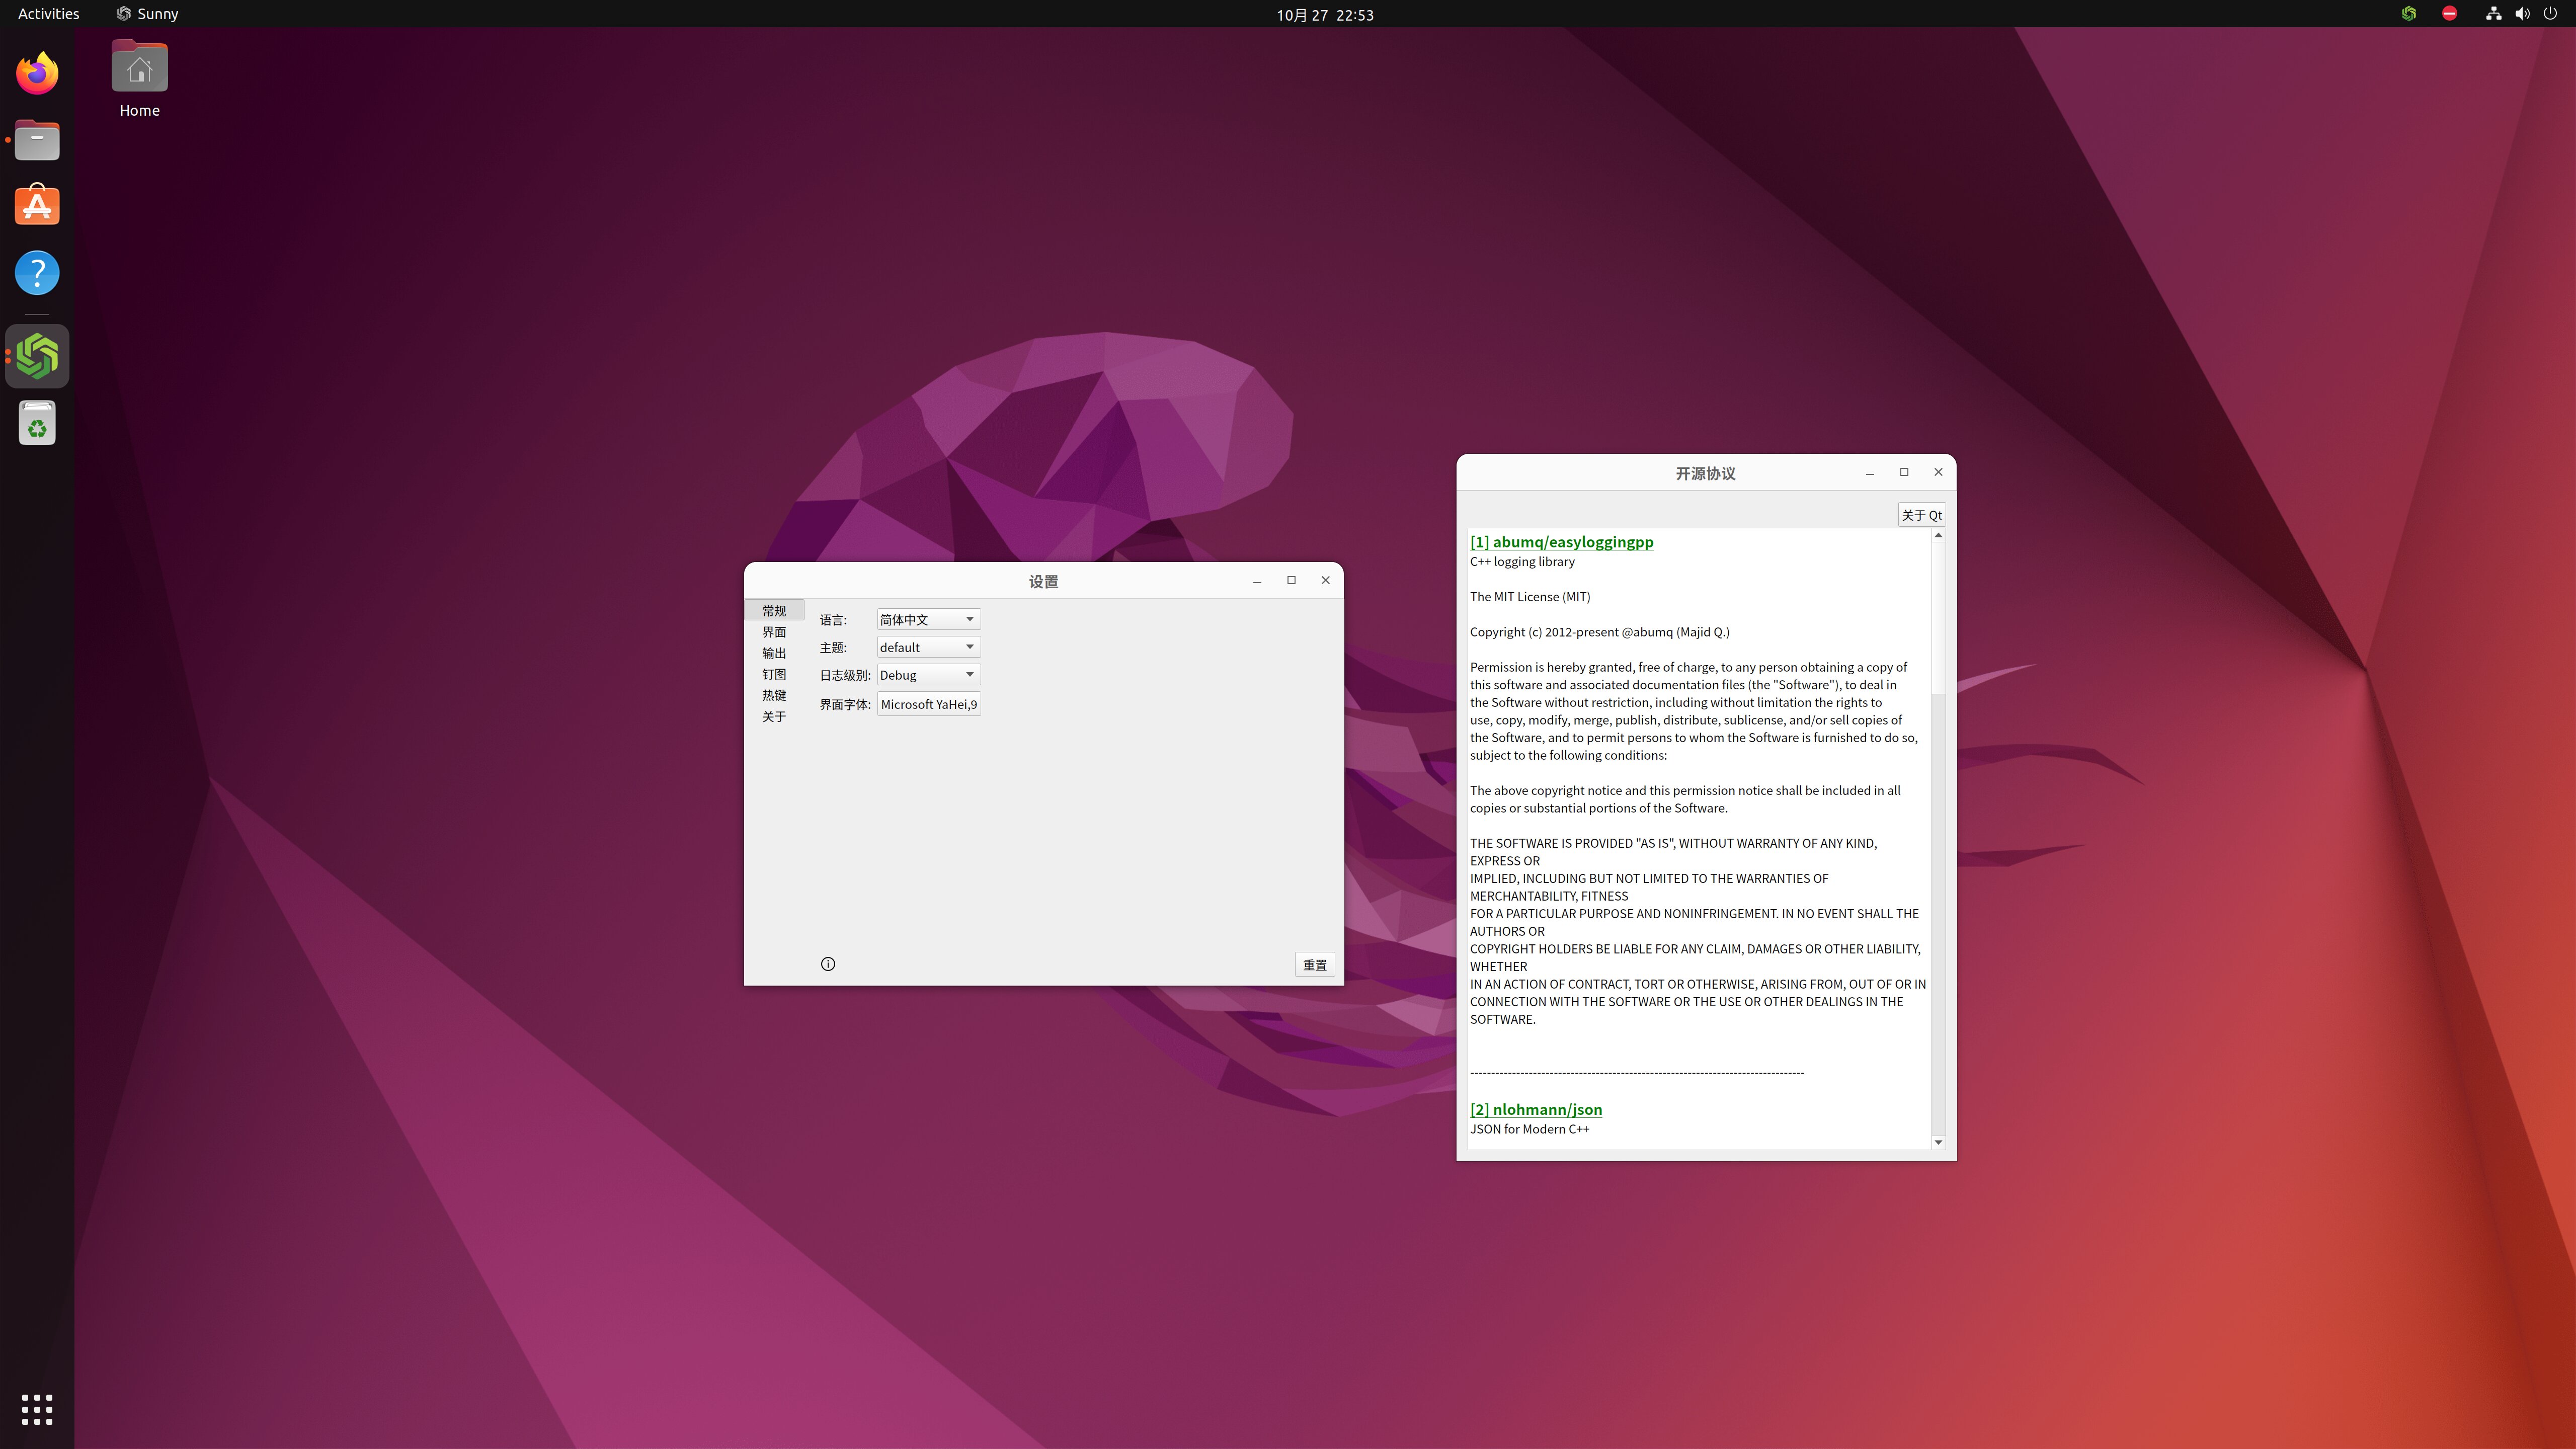The image size is (2576, 1449).
Task: Close the 设置 window
Action: click(1325, 580)
